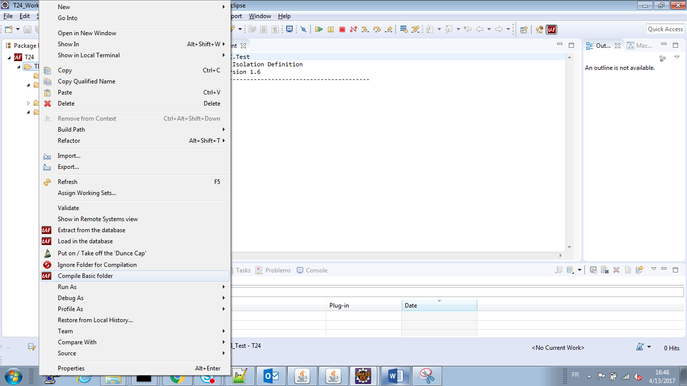Click the red Delete X icon
The height and width of the screenshot is (386, 687).
[48, 104]
